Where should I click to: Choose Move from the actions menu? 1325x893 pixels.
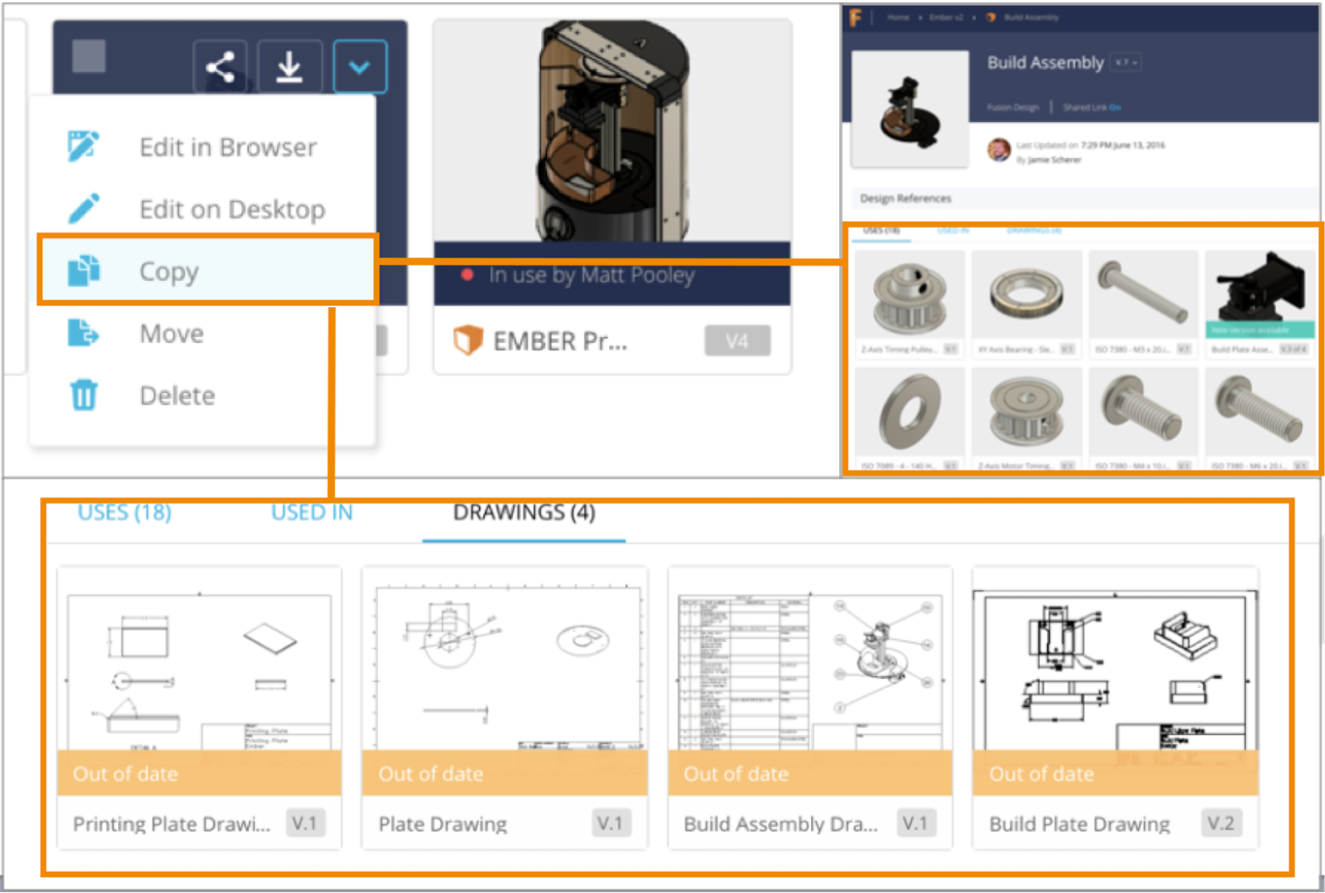click(x=171, y=333)
